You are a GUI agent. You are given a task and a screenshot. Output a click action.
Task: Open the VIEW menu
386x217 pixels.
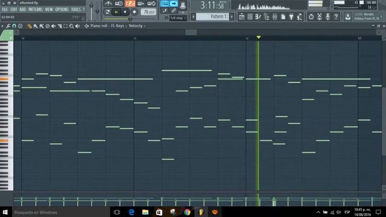(49, 10)
